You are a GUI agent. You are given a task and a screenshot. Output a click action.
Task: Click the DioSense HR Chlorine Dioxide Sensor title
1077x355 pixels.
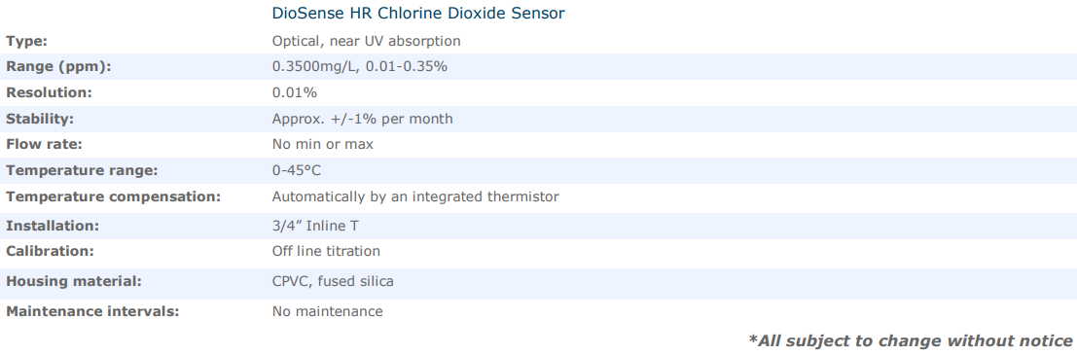tap(418, 13)
